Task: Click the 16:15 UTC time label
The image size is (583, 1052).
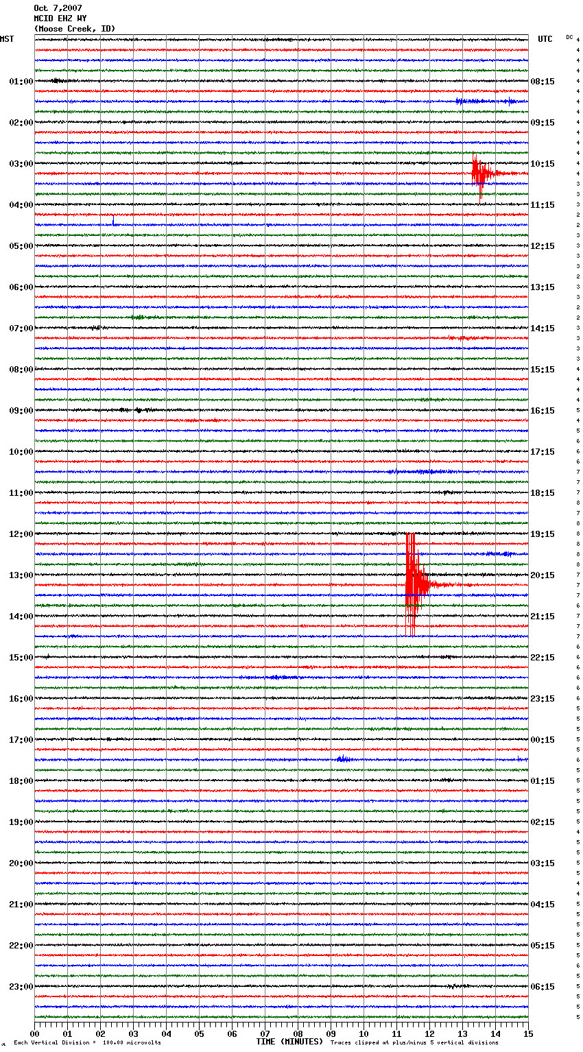Action: (543, 411)
